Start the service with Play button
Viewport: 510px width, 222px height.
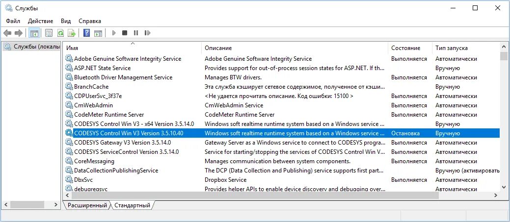114,33
